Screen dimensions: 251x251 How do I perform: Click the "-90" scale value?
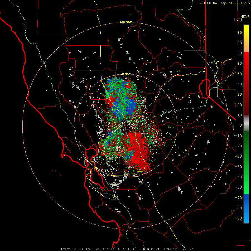[238, 218]
